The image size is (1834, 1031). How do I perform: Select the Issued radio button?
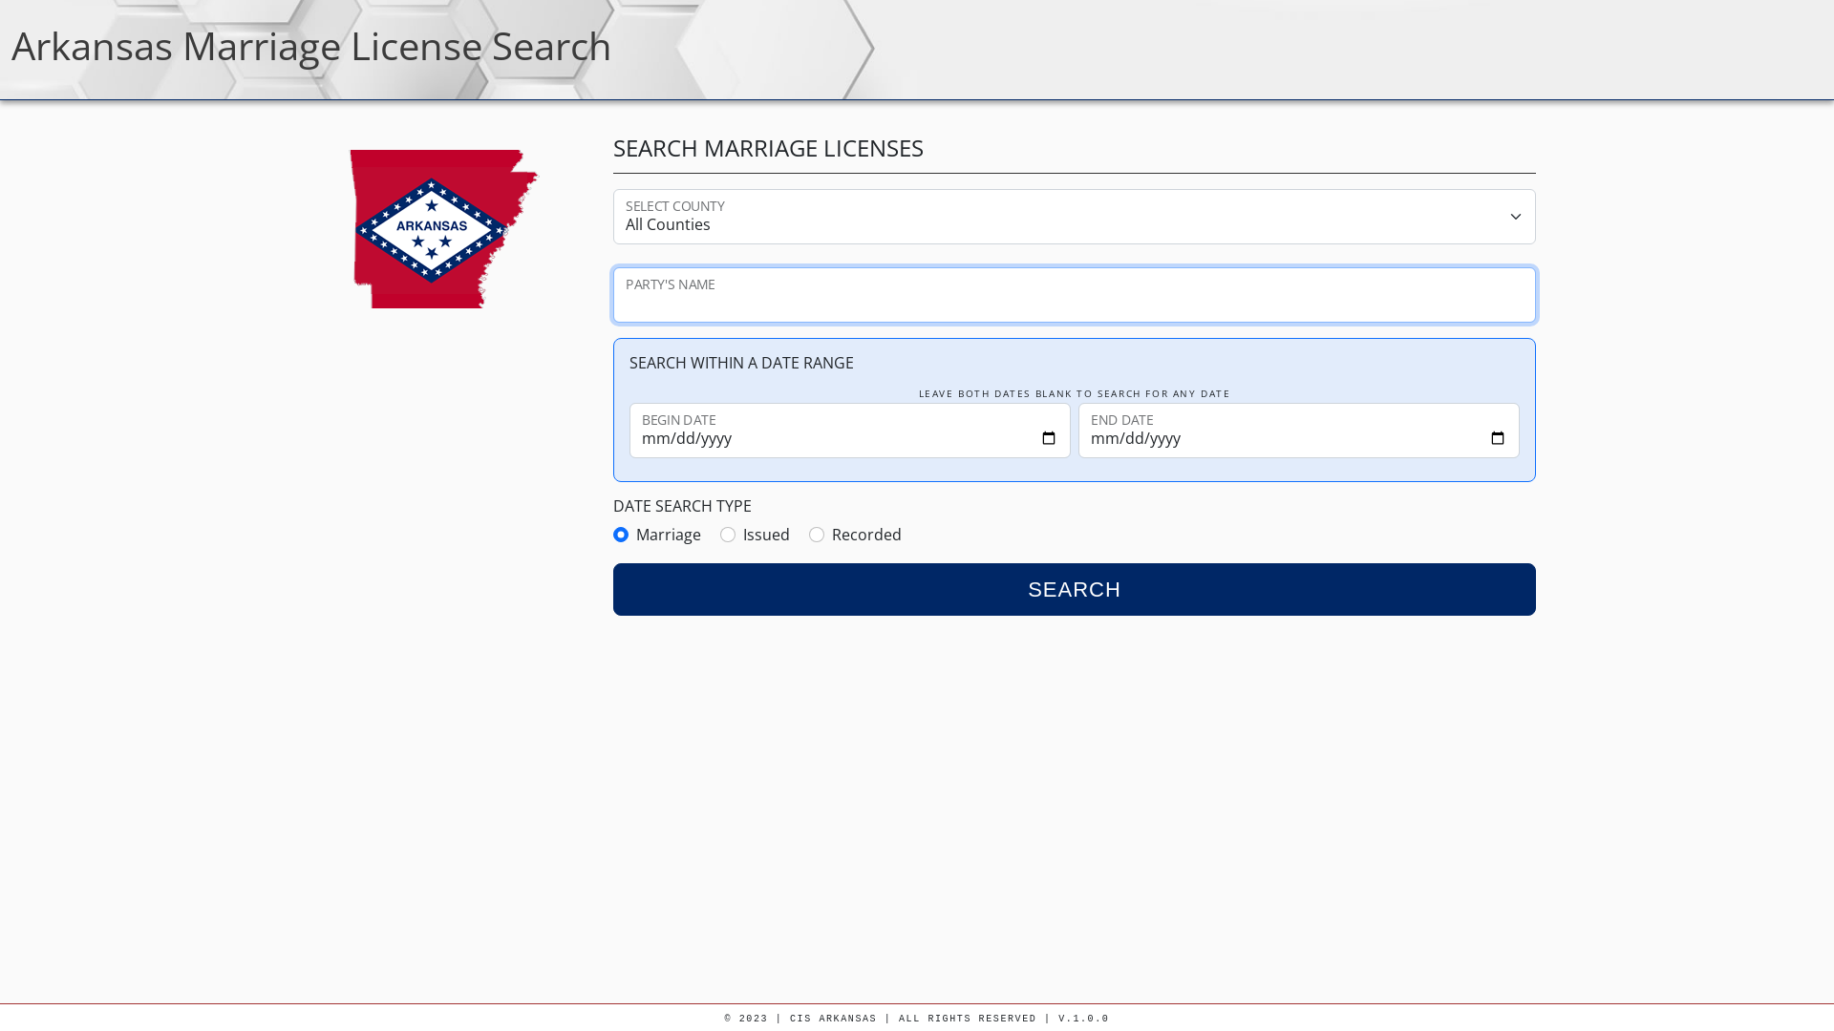728,534
